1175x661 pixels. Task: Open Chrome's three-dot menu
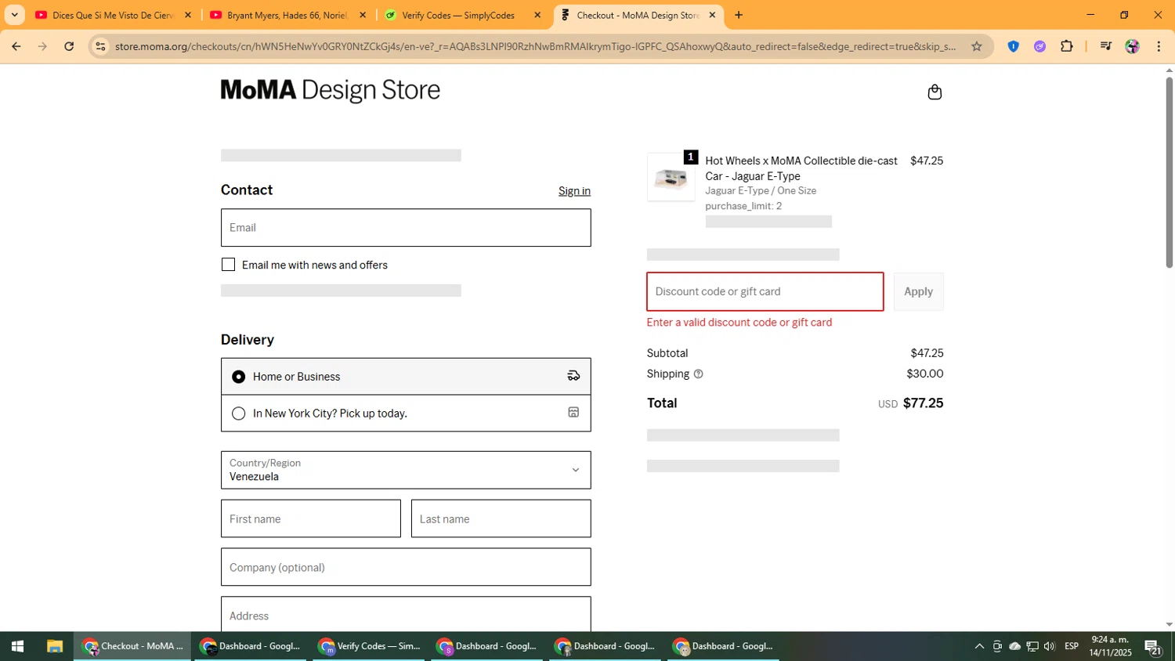click(1159, 46)
